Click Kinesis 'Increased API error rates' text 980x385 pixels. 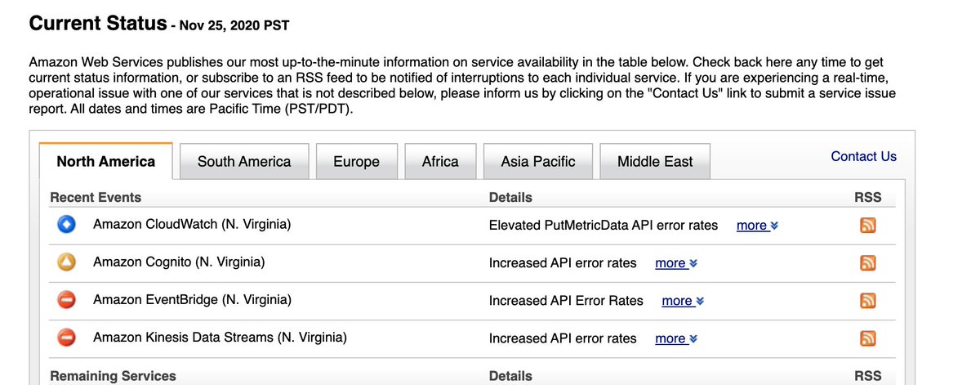(563, 338)
